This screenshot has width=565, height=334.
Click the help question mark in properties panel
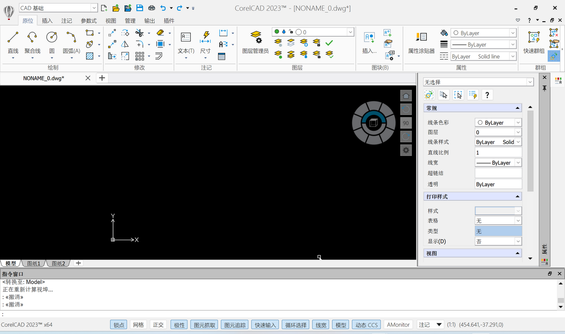click(487, 94)
